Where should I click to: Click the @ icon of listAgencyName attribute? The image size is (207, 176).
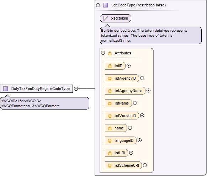click(x=110, y=91)
